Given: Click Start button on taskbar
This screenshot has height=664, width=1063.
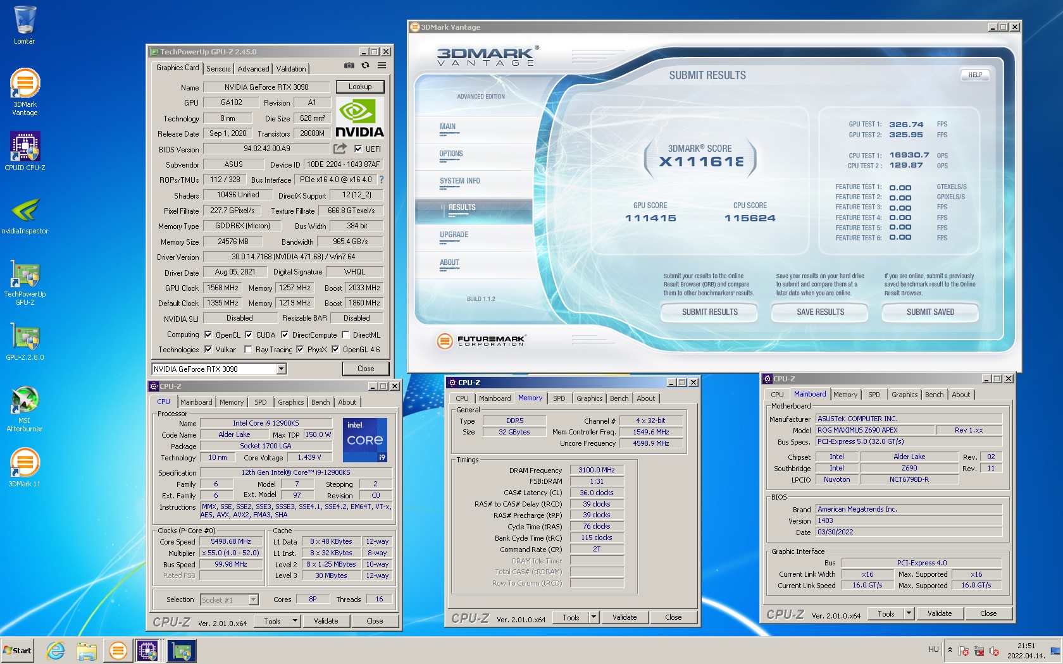Looking at the screenshot, I should (18, 650).
